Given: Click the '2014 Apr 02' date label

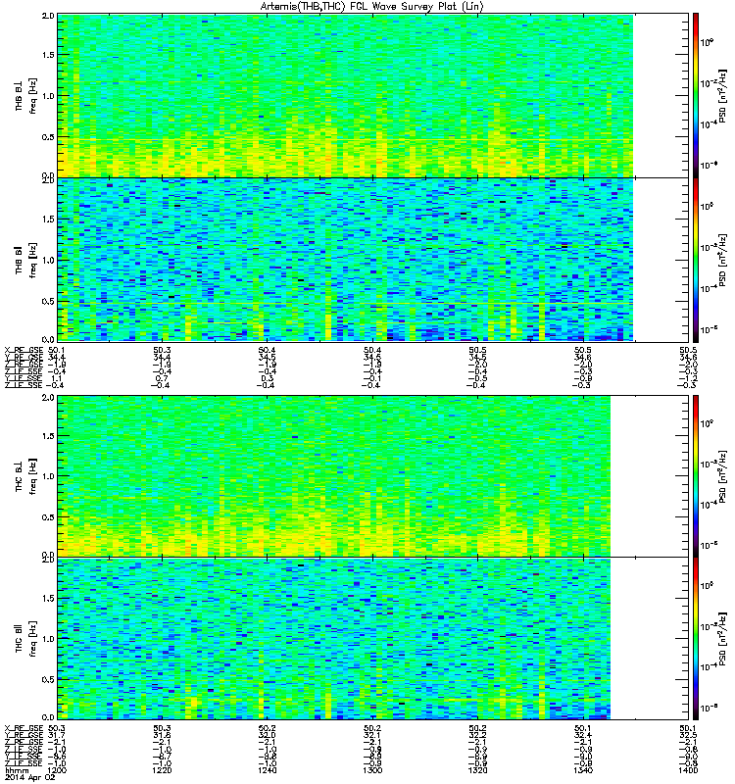Looking at the screenshot, I should [x=30, y=777].
